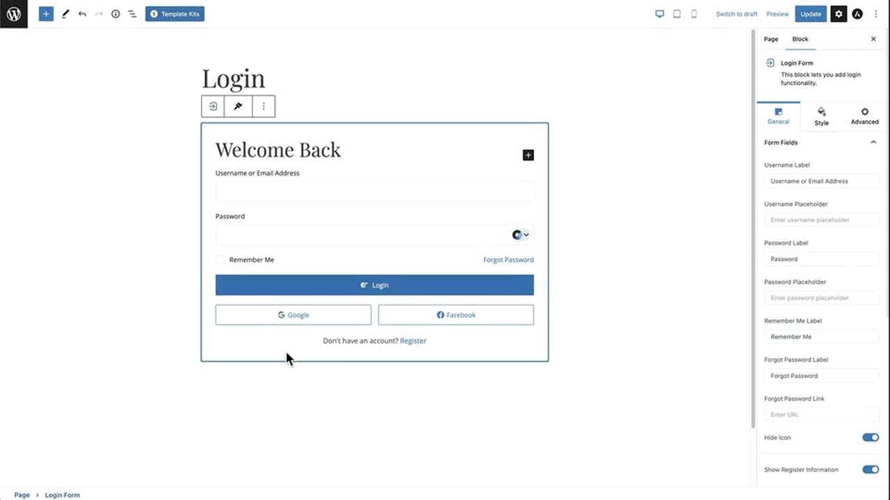890x500 pixels.
Task: Click the Login page title
Action: [x=233, y=78]
